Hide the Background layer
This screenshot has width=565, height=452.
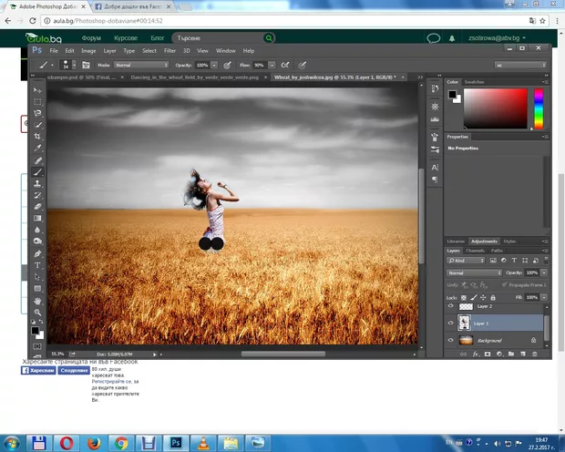click(x=451, y=339)
